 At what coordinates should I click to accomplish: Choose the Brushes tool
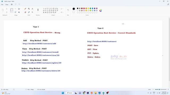[38, 10]
